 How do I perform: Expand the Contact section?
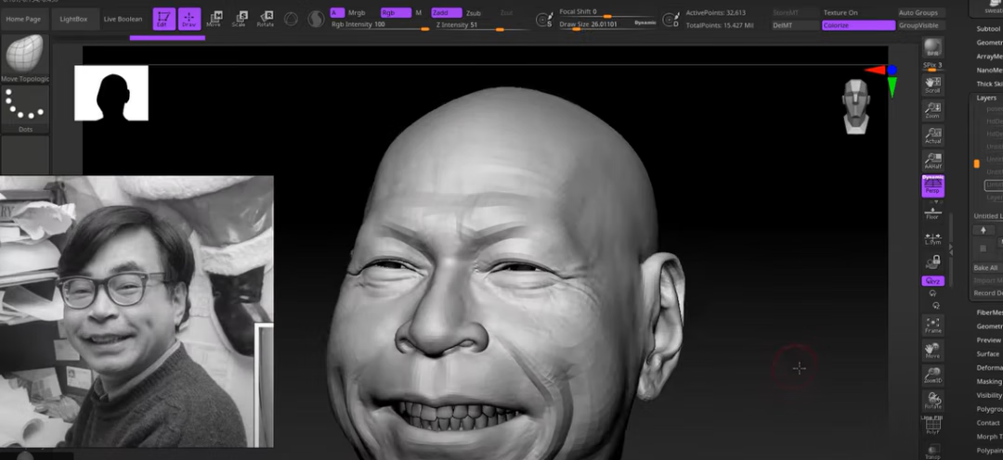pos(987,423)
